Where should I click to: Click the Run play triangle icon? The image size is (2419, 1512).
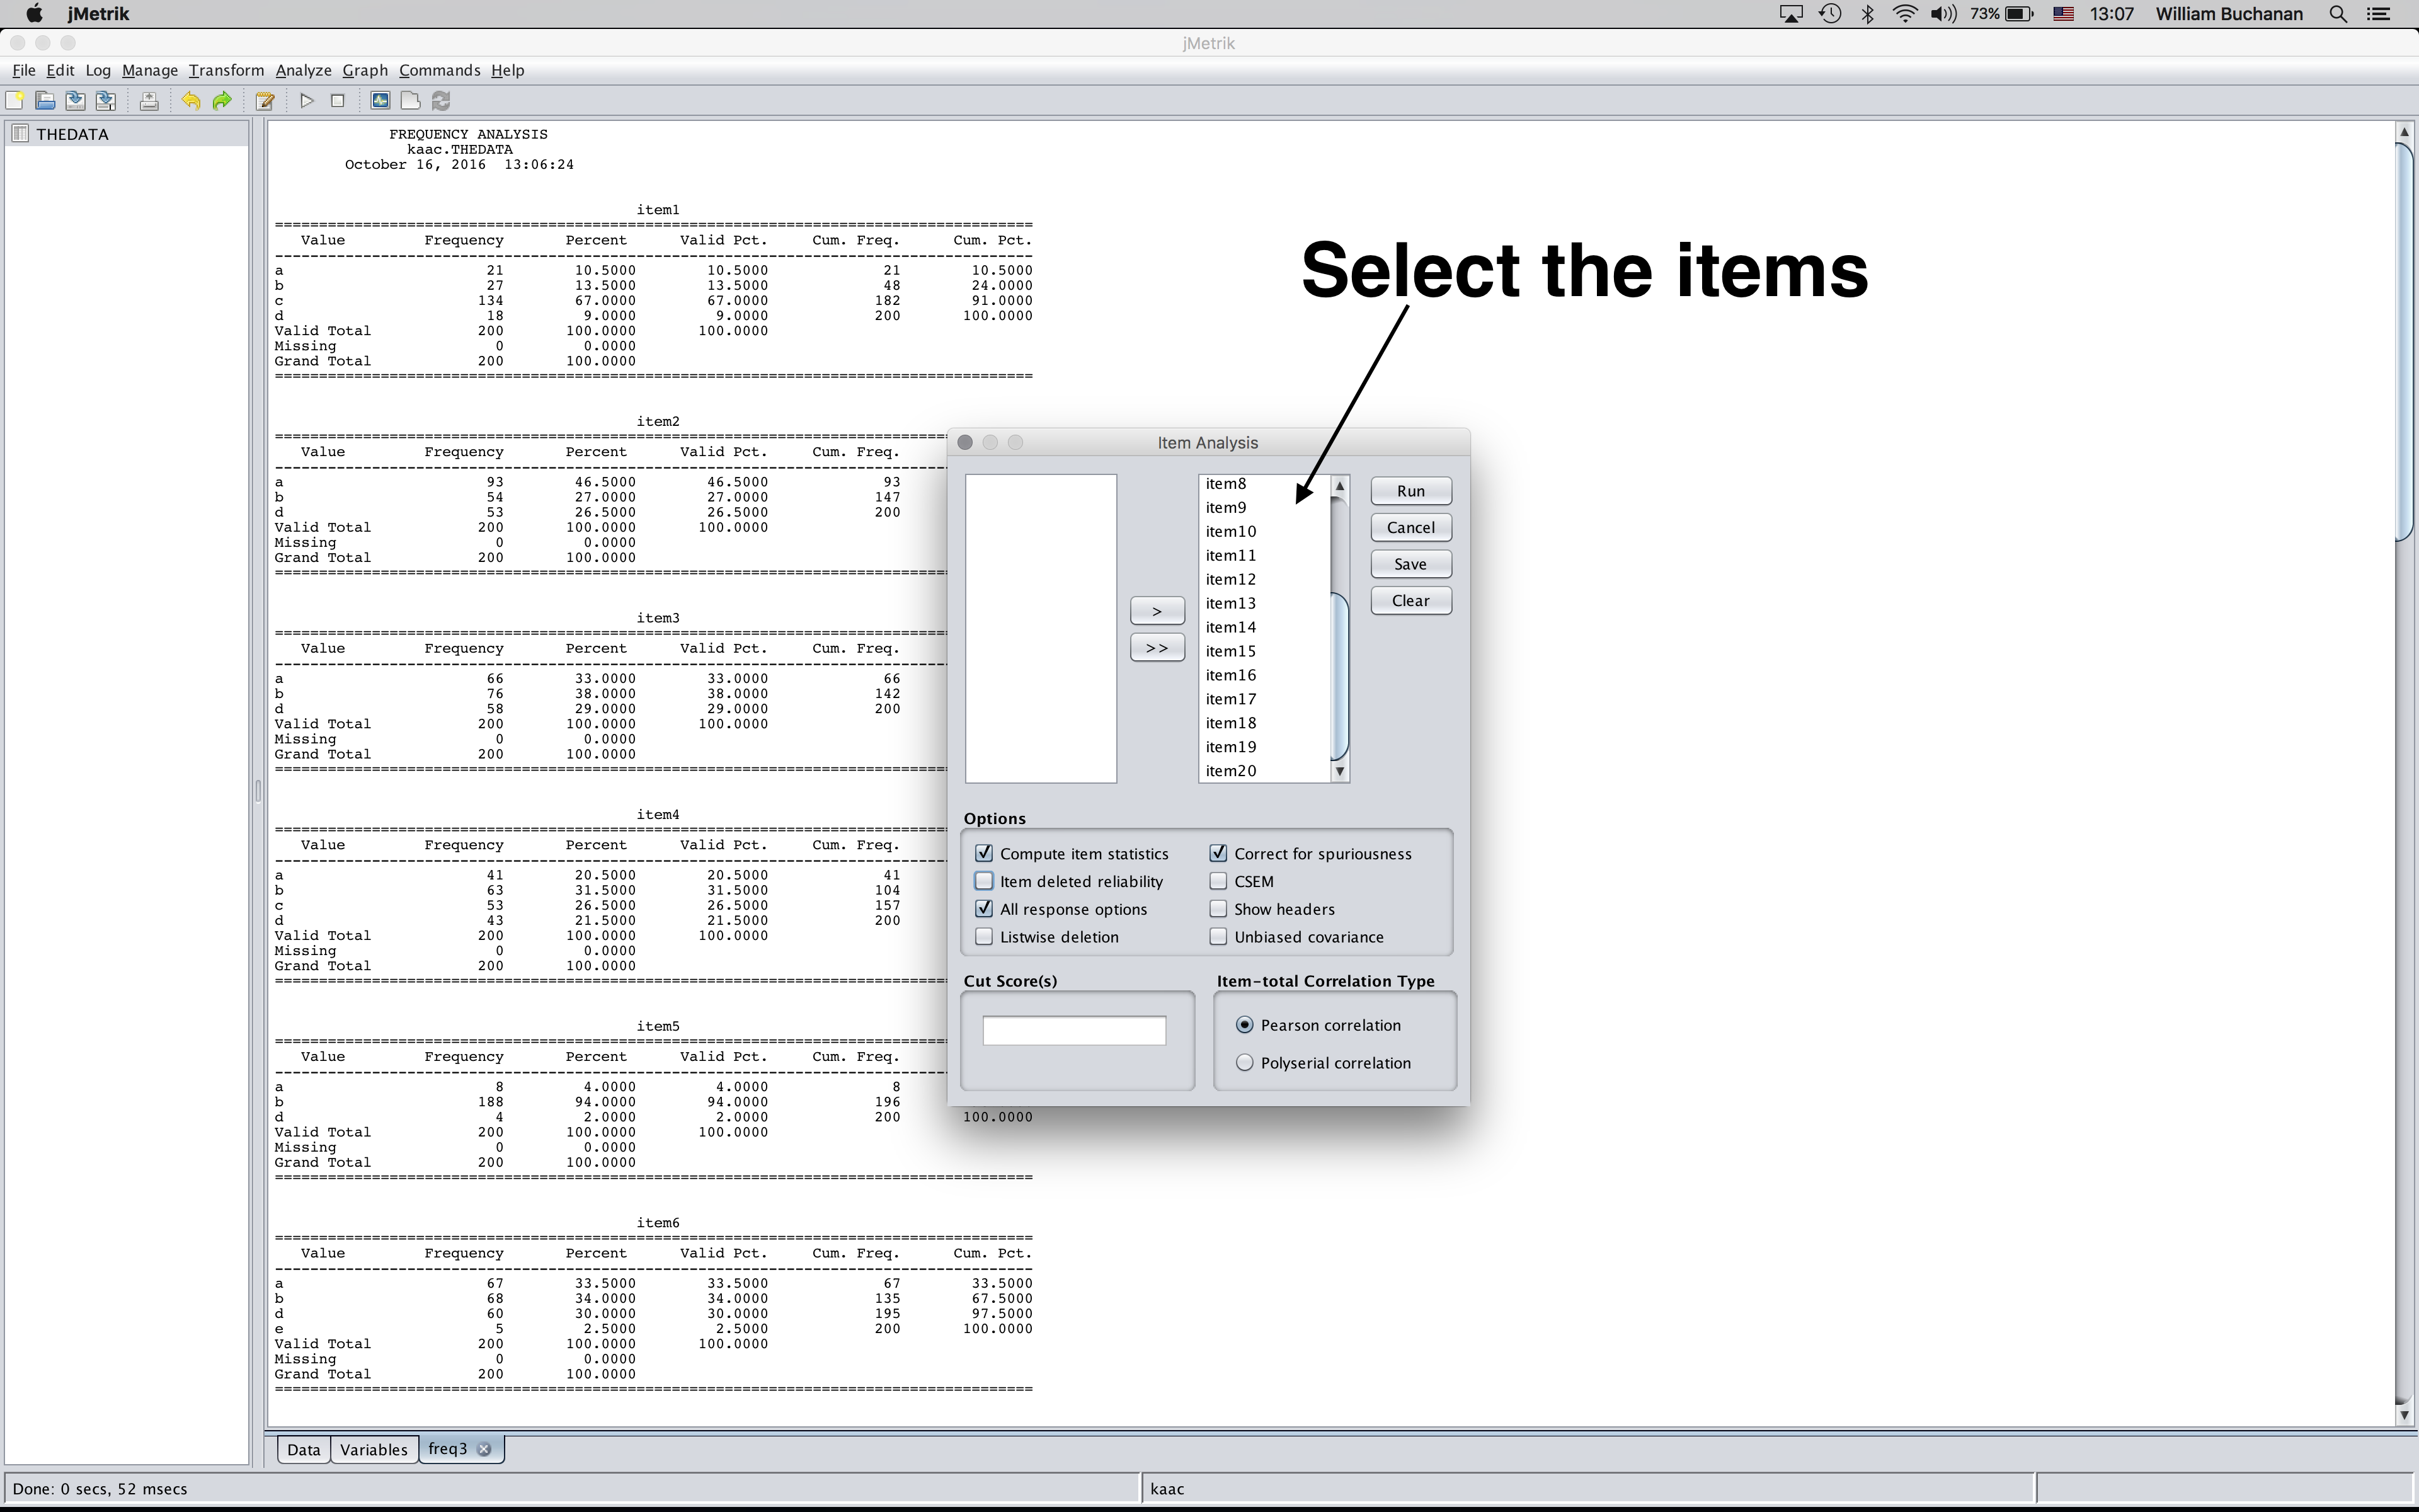coord(307,101)
